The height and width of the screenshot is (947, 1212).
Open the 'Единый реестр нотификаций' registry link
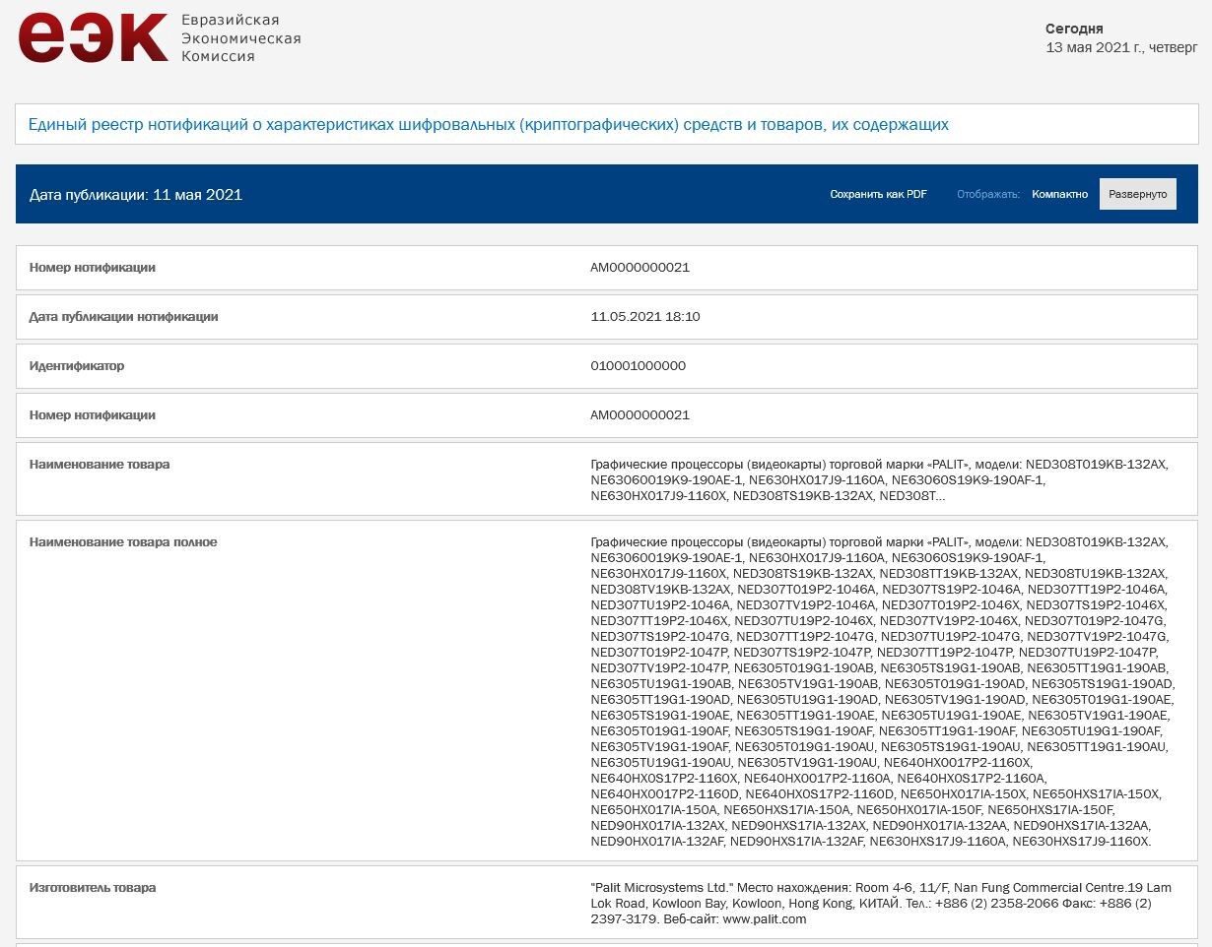[489, 124]
